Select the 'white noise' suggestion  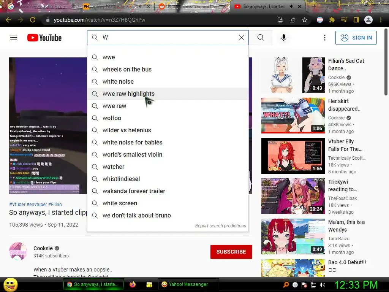pos(168,81)
